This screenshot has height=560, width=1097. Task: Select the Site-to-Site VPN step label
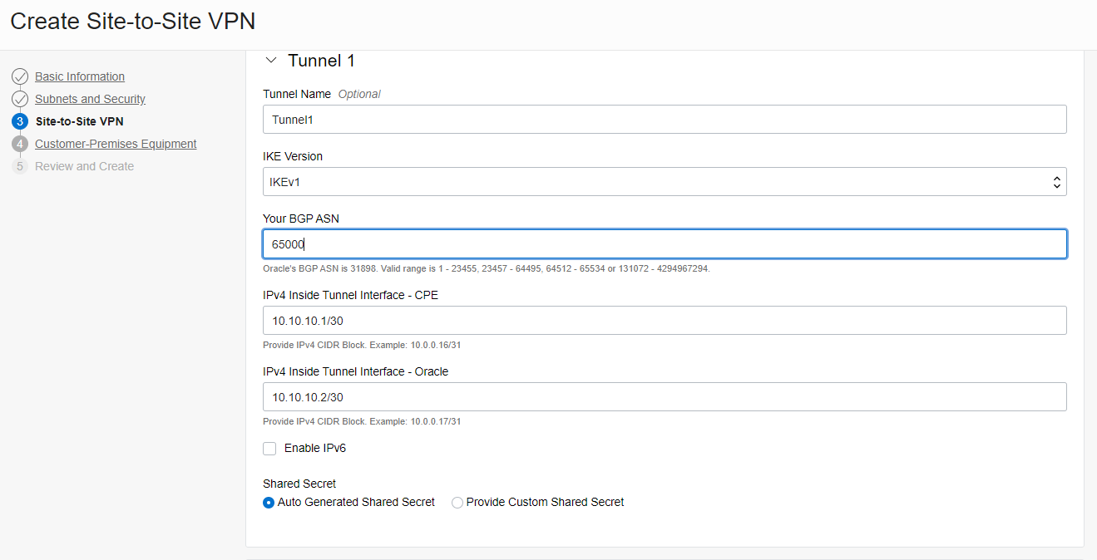[79, 121]
